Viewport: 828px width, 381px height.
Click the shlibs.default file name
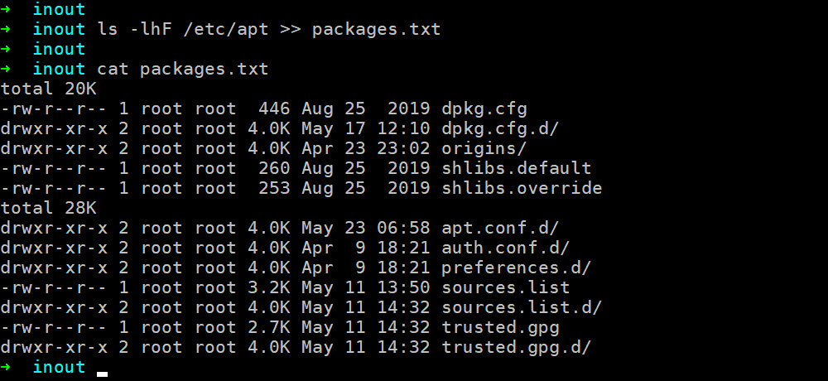(517, 168)
